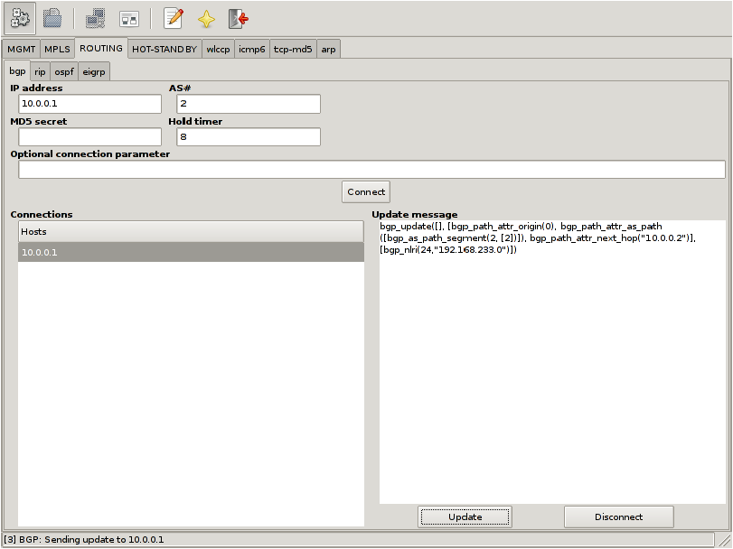
Task: Click the edit document toolbar icon
Action: tap(171, 17)
